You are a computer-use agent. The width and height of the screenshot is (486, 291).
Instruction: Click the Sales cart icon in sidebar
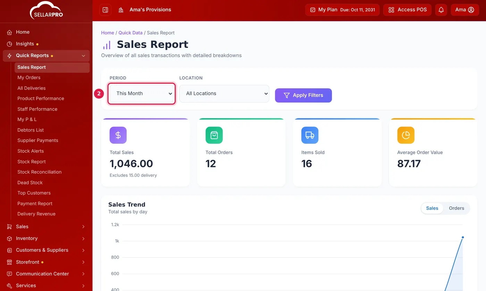(9, 227)
